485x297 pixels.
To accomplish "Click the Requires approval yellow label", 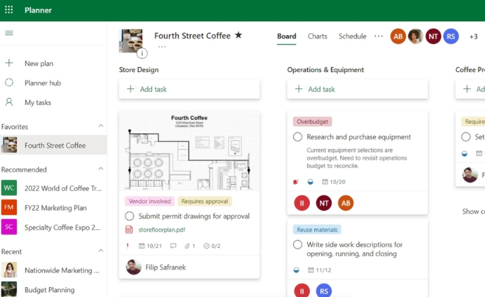I will (204, 201).
